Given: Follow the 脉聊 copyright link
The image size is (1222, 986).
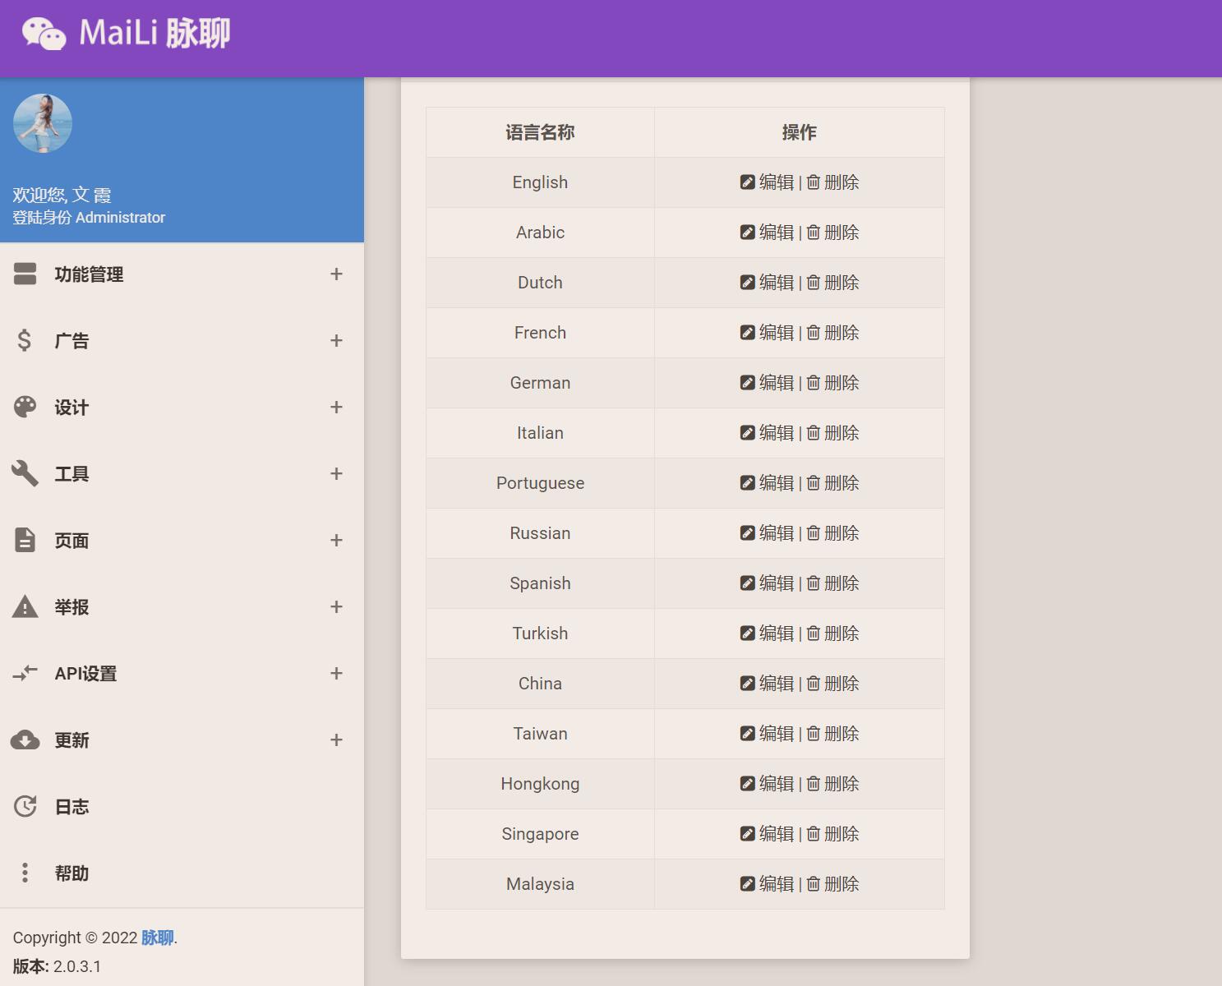Looking at the screenshot, I should [x=157, y=938].
